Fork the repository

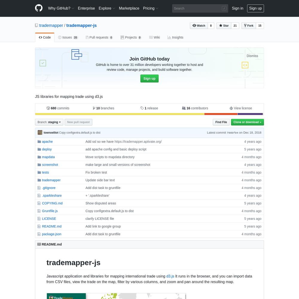pos(248,25)
